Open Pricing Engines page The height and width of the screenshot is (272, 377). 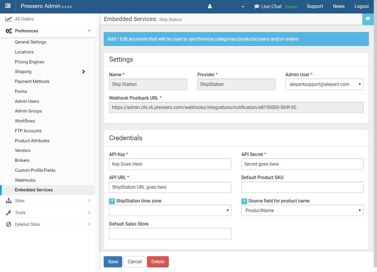[x=30, y=62]
